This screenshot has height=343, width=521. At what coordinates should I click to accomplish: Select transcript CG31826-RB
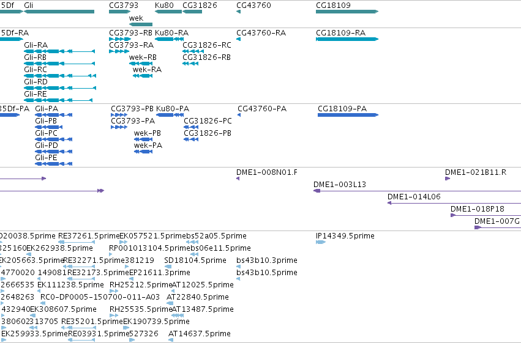(190, 64)
